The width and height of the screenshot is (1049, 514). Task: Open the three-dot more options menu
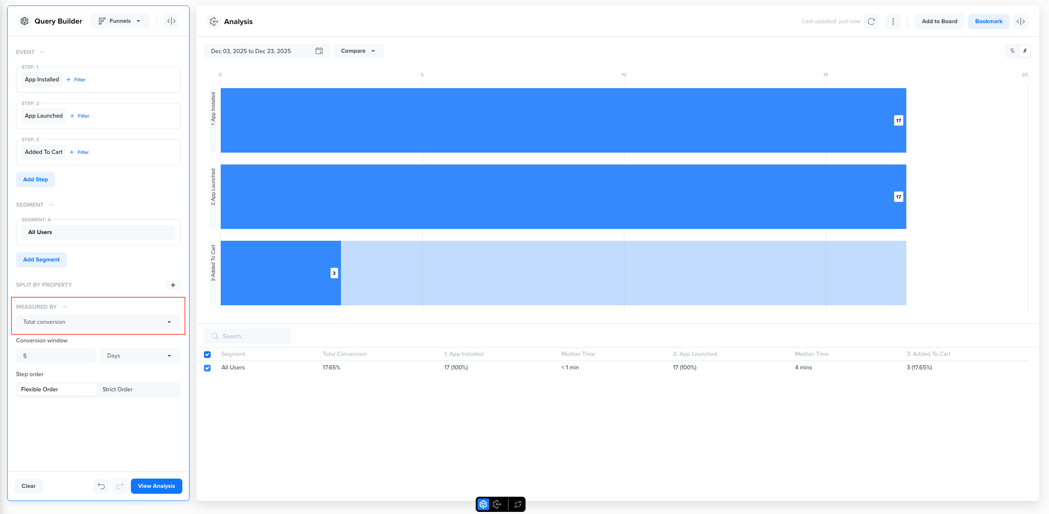pos(893,22)
